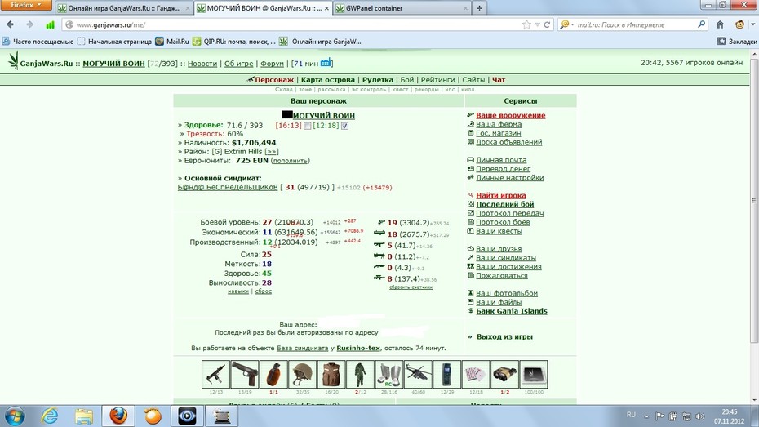Open the Личная почта link
Screen dimensions: 759x427
501,160
